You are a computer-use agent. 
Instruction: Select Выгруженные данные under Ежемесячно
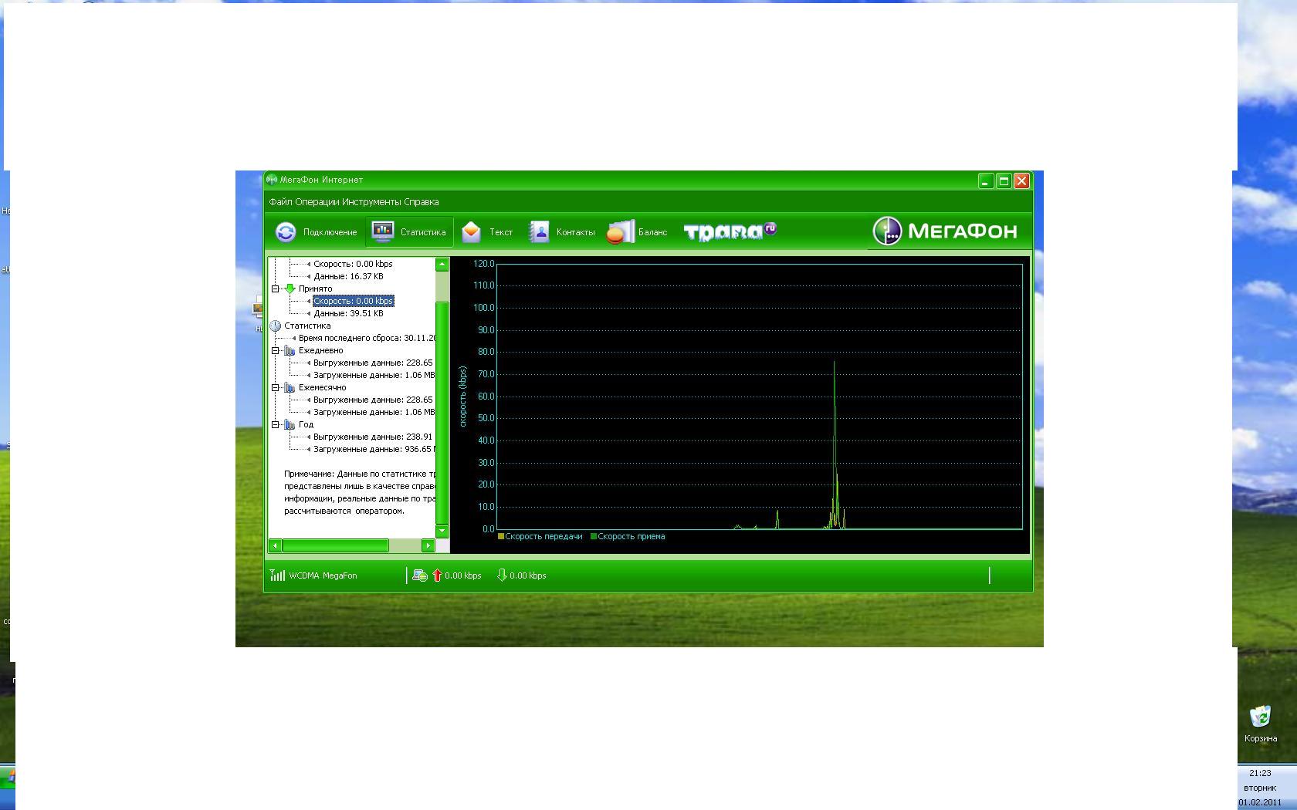point(374,400)
